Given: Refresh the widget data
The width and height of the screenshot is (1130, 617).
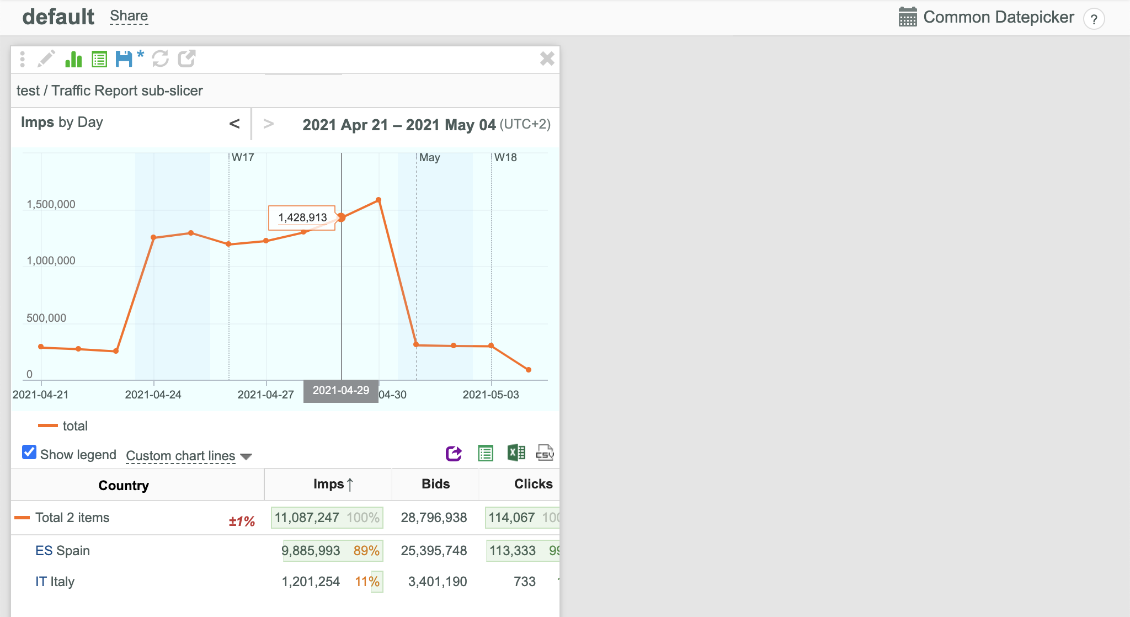Looking at the screenshot, I should tap(160, 58).
